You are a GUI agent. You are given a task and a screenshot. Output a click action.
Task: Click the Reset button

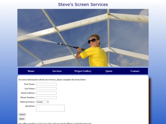pos(22,119)
